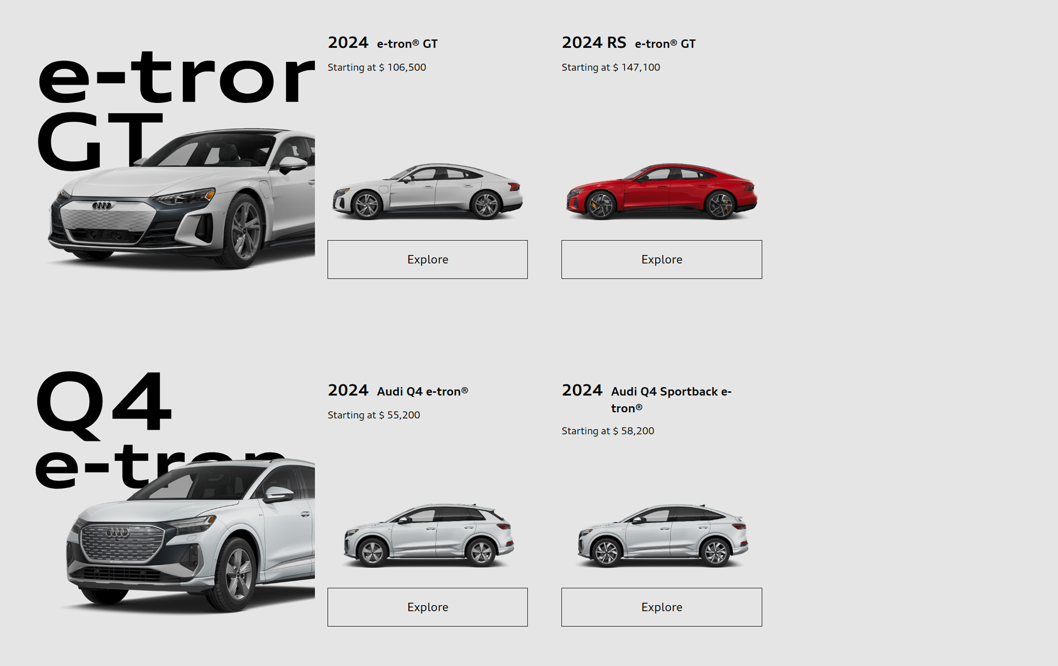This screenshot has width=1058, height=666.
Task: Open the 2024 RS e-tron GT title
Action: click(x=628, y=43)
